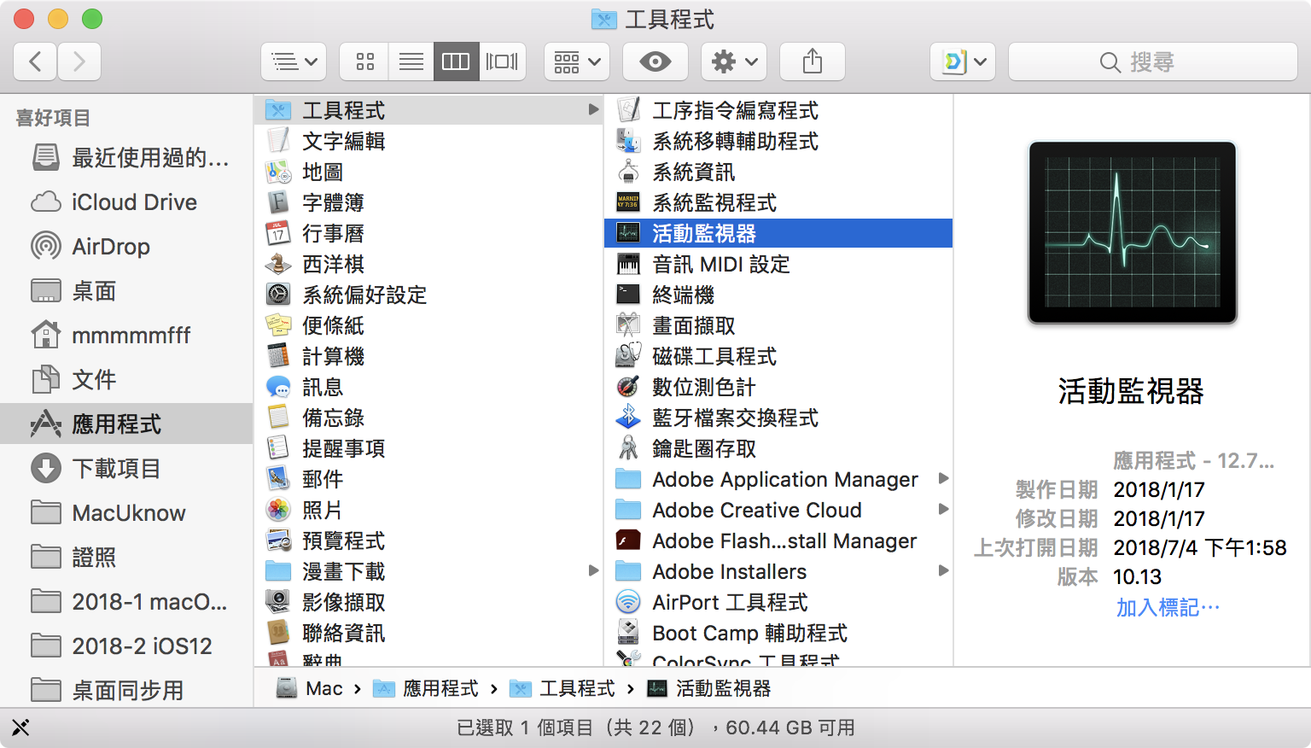Open the gear action menu
Screen dimensions: 1311x748
[x=734, y=61]
